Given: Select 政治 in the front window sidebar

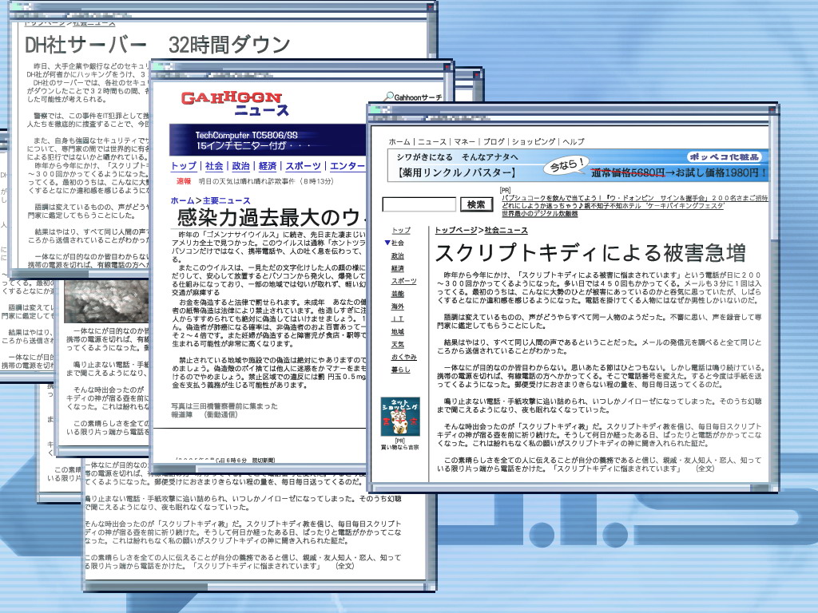Looking at the screenshot, I should (x=398, y=255).
